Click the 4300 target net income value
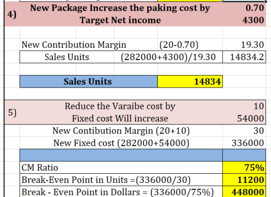 (x=244, y=20)
